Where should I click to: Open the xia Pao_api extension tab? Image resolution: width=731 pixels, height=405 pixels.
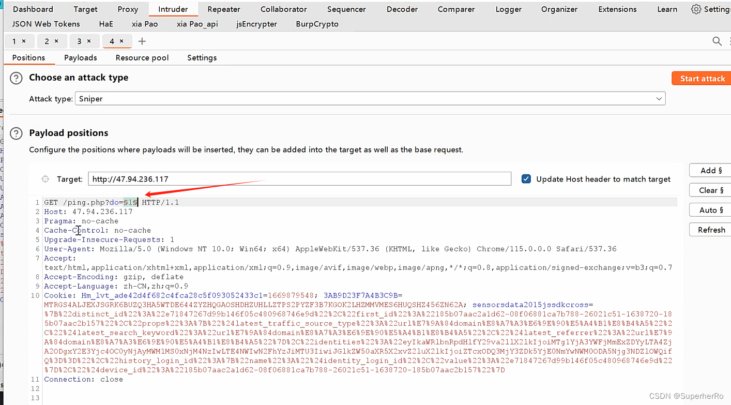[x=197, y=24]
